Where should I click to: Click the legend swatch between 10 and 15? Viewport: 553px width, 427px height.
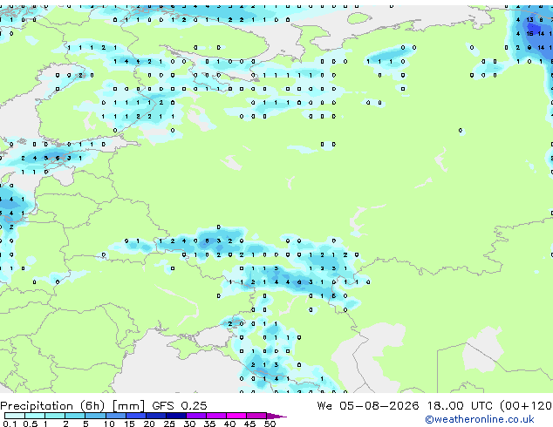tap(116, 416)
